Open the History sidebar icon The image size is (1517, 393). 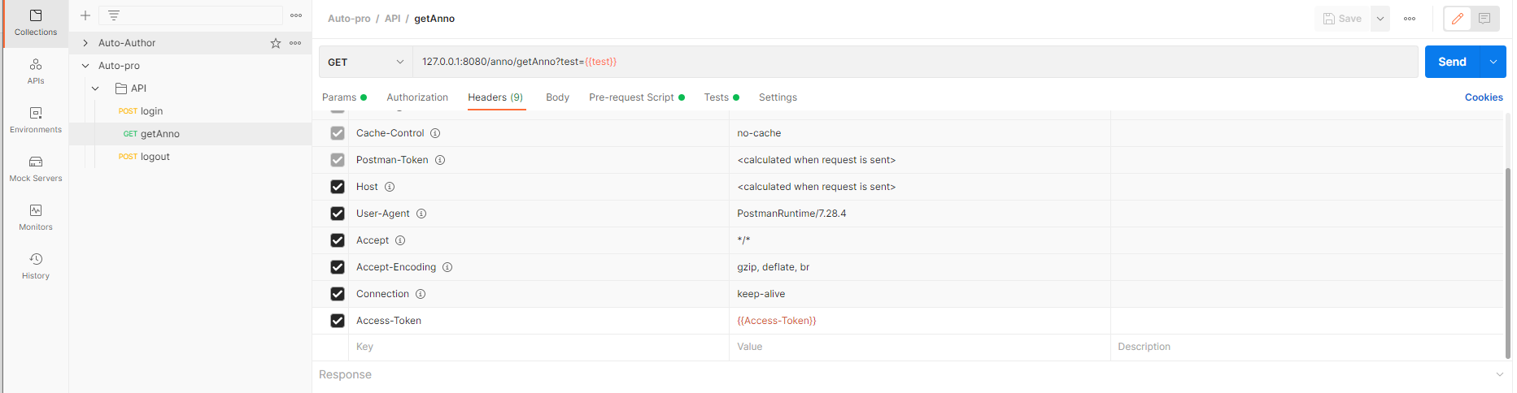tap(36, 266)
